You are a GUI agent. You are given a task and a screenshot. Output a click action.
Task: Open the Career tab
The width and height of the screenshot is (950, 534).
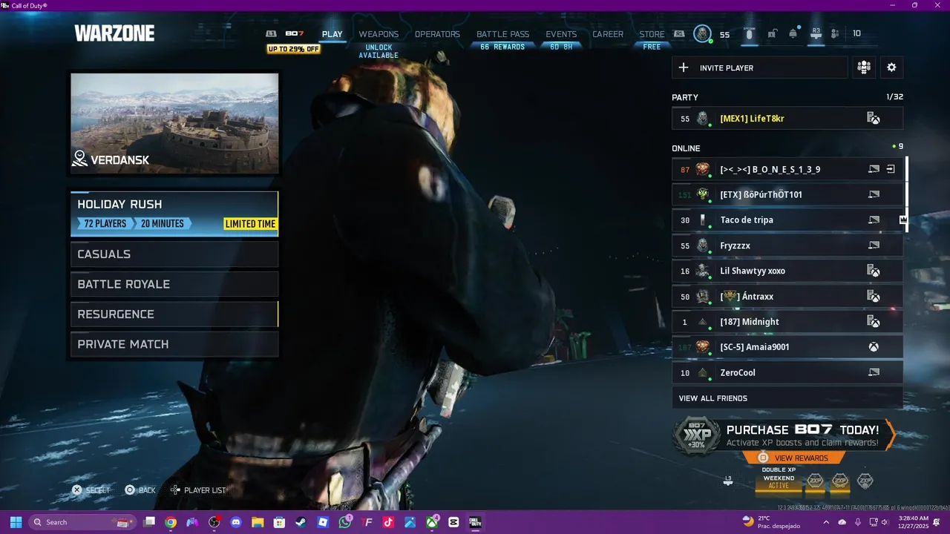tap(608, 34)
